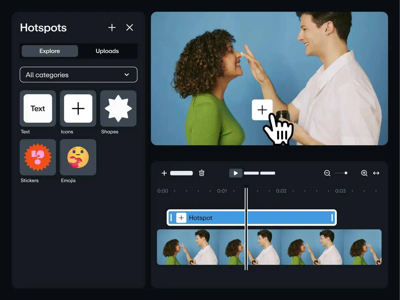Click the plus icon inside Hotspot clip

pos(181,218)
